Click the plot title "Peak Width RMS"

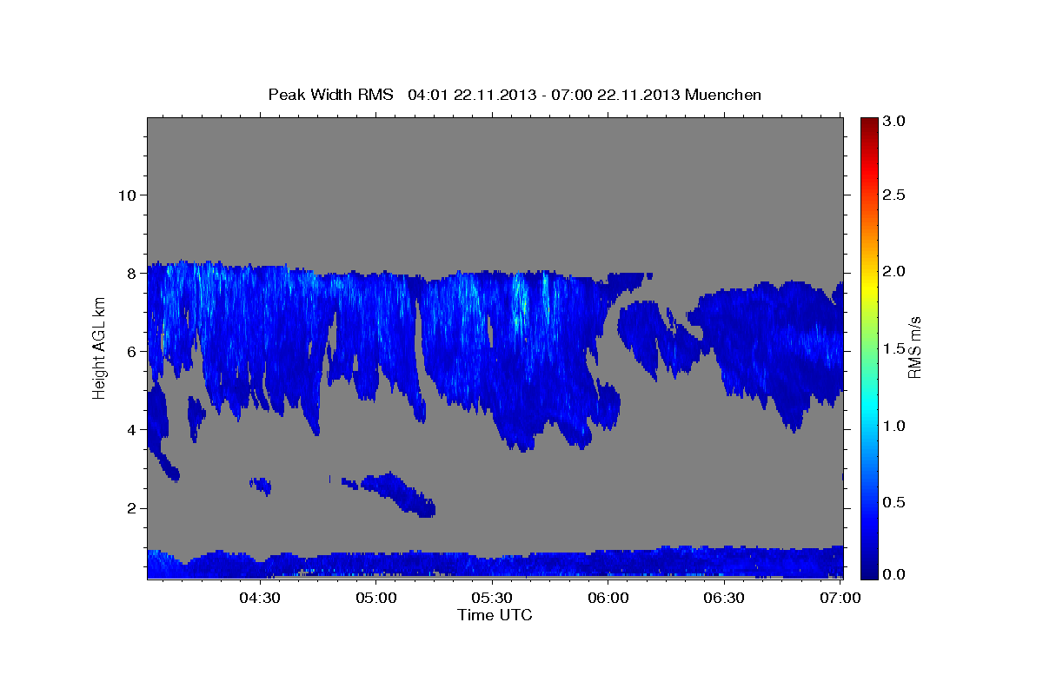[330, 95]
